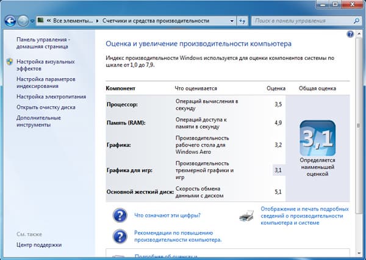Image resolution: width=366 pixels, height=260 pixels.
Task: Open 'Дополнительные инструменты'
Action: (x=38, y=121)
